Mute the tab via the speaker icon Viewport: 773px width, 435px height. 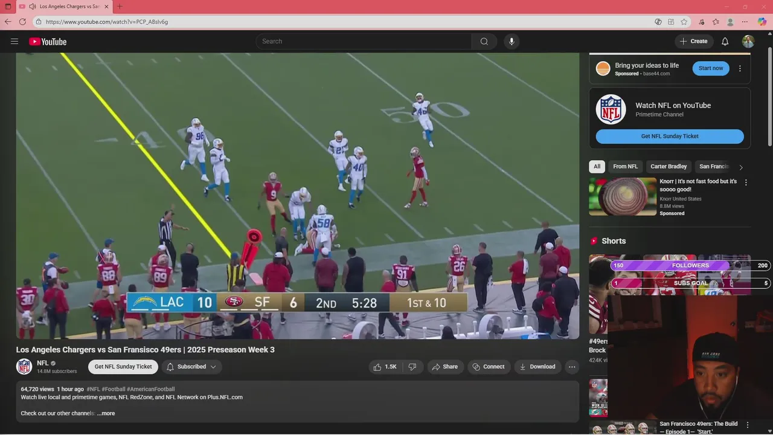pos(33,7)
